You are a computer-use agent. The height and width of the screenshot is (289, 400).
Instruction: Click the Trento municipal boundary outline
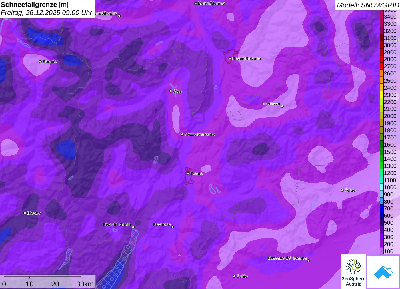pyautogui.click(x=189, y=176)
